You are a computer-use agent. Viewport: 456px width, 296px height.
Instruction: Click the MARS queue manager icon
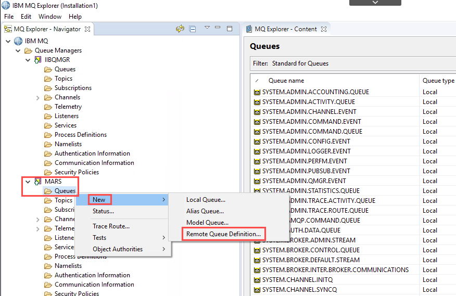click(38, 182)
